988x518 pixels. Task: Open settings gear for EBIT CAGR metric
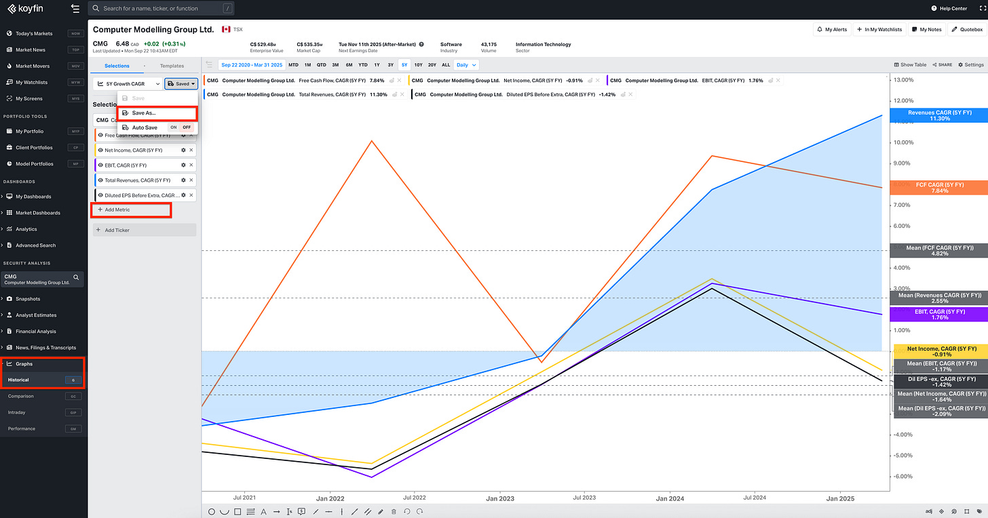click(183, 165)
